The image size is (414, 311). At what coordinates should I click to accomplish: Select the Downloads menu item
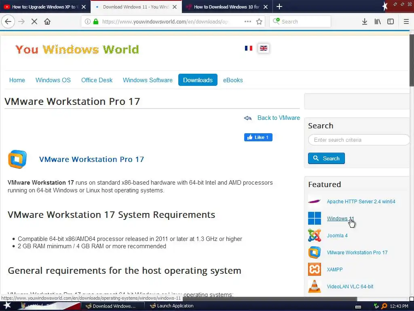(198, 80)
